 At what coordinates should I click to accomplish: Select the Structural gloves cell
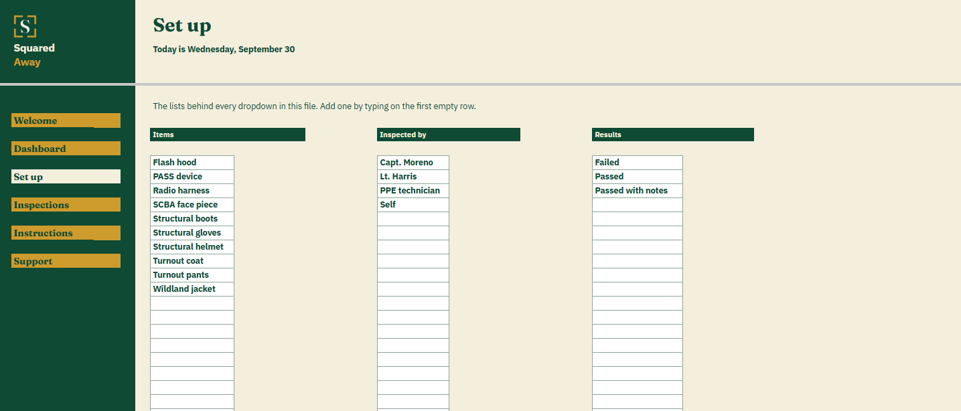tap(192, 233)
